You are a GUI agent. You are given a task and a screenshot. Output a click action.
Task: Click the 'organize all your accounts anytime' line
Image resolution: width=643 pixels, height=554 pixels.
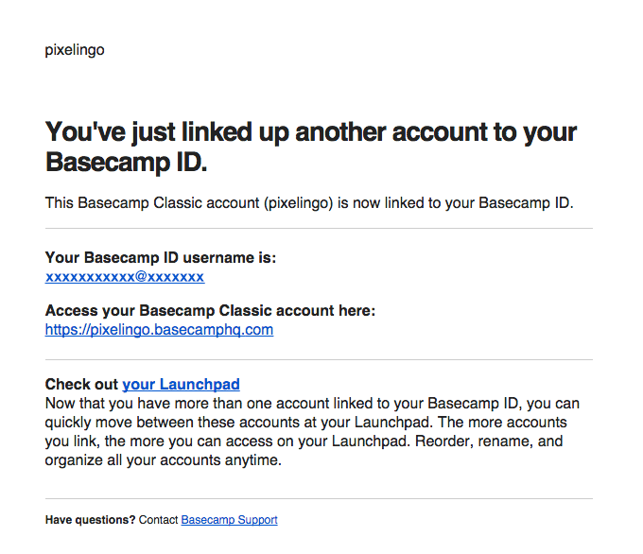(164, 461)
